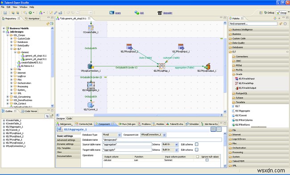The height and width of the screenshot is (175, 290).
Task: Select the tELTMysqlInput_1 component icon
Action: (x=181, y=47)
